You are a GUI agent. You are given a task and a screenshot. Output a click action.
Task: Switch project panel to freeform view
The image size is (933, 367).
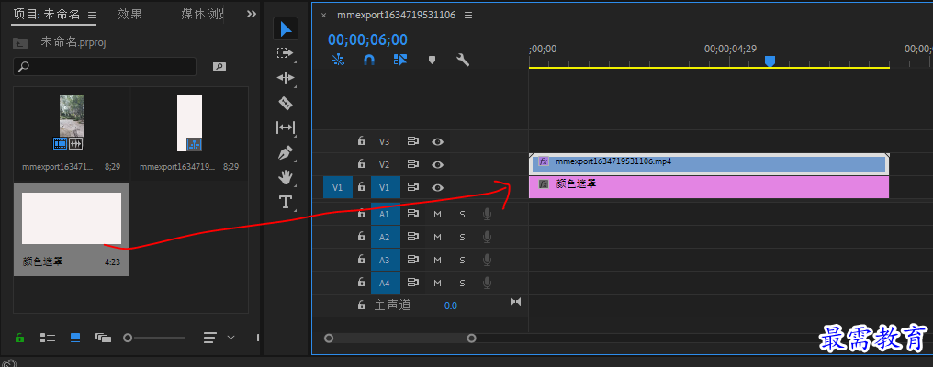[x=103, y=338]
